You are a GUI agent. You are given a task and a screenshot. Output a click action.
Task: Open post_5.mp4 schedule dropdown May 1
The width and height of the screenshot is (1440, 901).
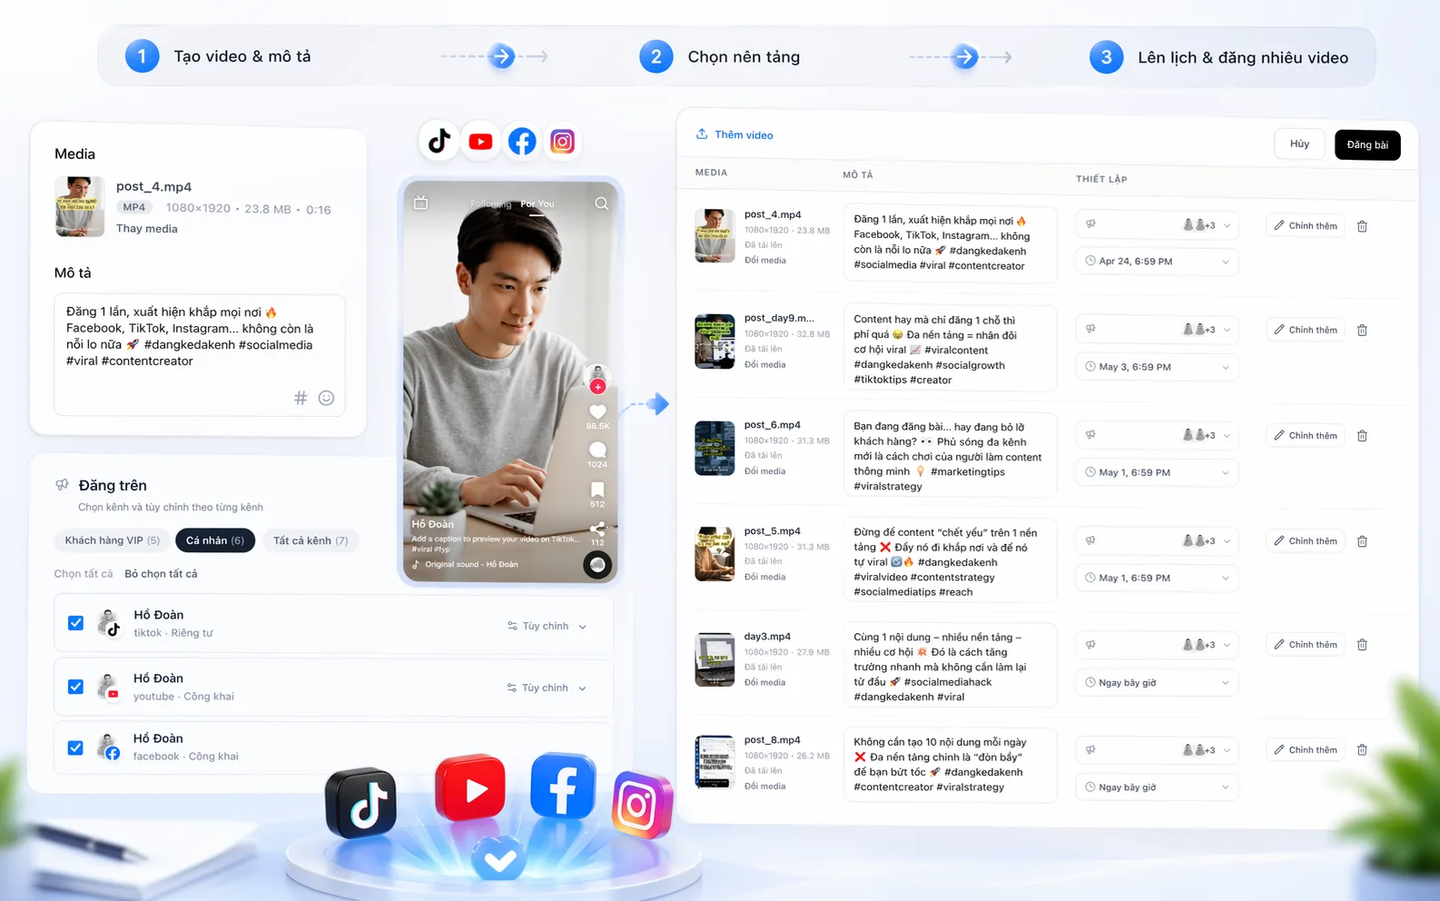point(1157,578)
